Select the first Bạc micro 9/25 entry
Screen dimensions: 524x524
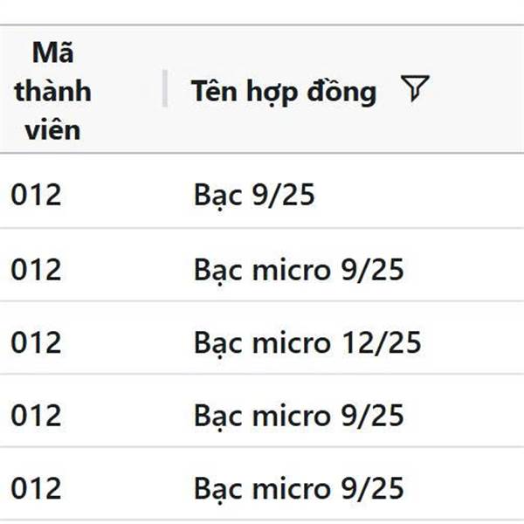coord(299,270)
